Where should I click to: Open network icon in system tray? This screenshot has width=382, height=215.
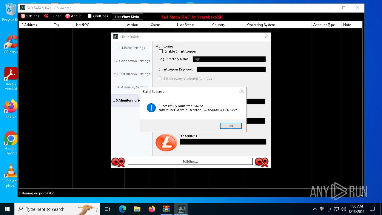(x=336, y=209)
